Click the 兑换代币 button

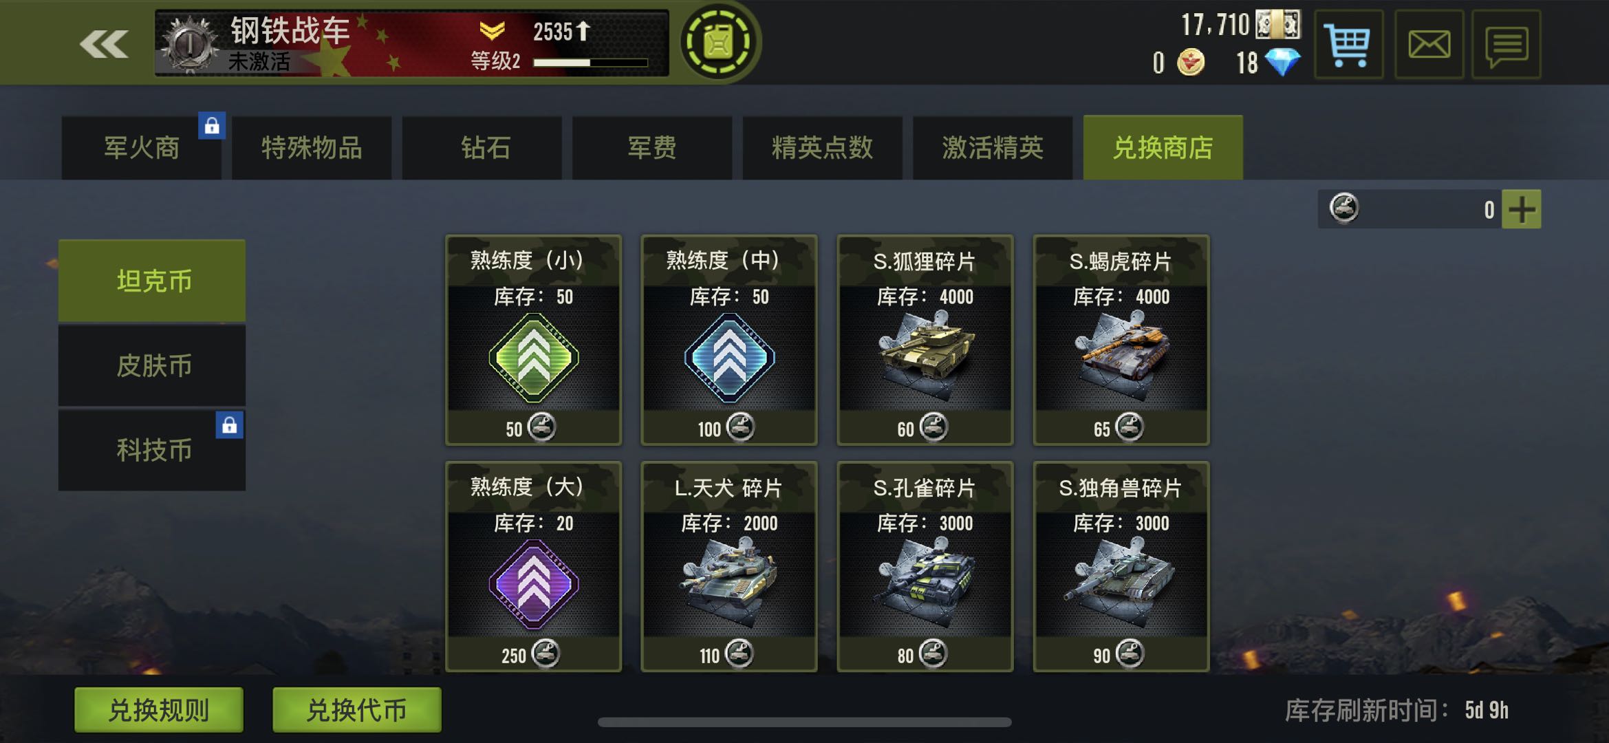[x=357, y=709]
